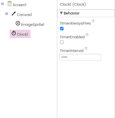This screenshot has height=118, width=115.
Task: Click the TimerInterval property label
Action: [72, 51]
